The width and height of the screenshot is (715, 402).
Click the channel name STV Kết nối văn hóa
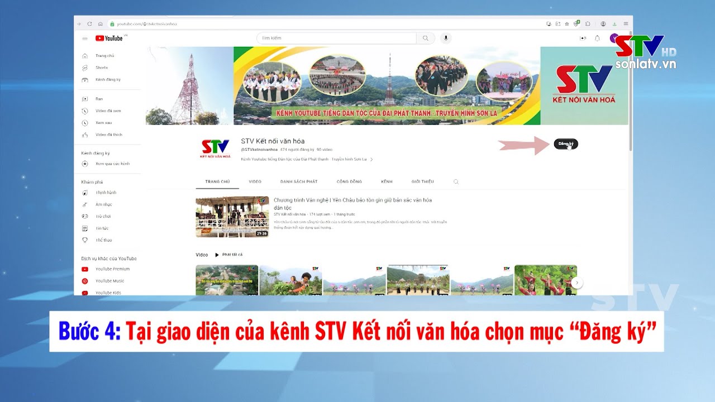(273, 141)
